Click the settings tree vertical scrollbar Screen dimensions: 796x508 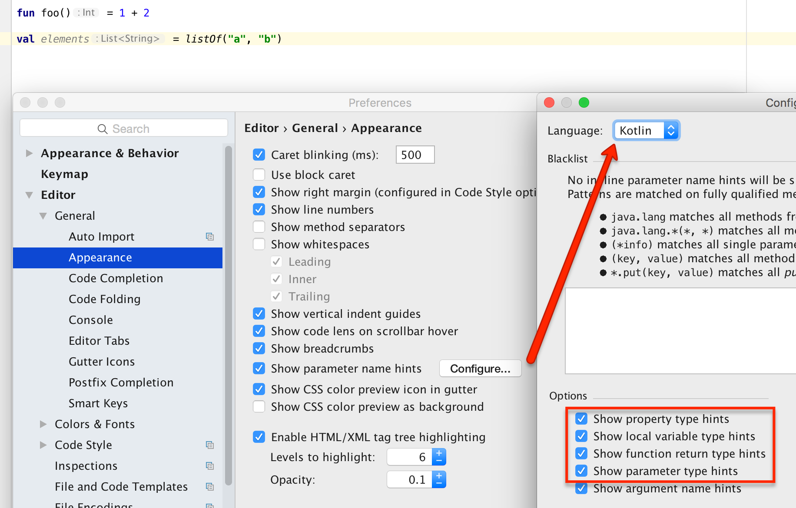click(229, 315)
